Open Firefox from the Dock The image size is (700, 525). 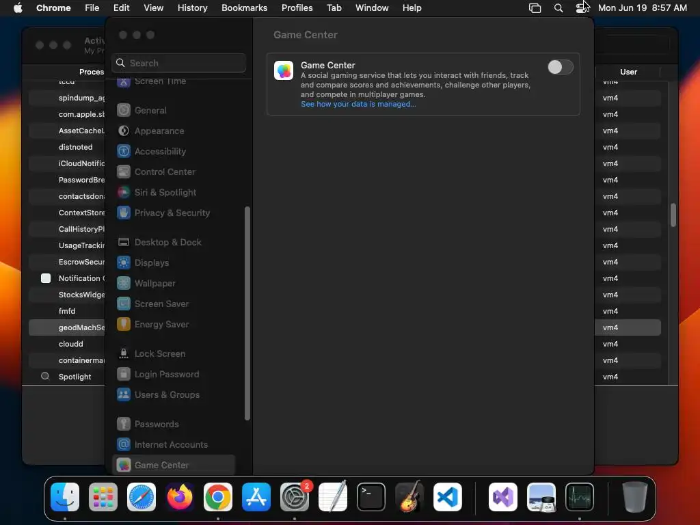[x=180, y=497]
